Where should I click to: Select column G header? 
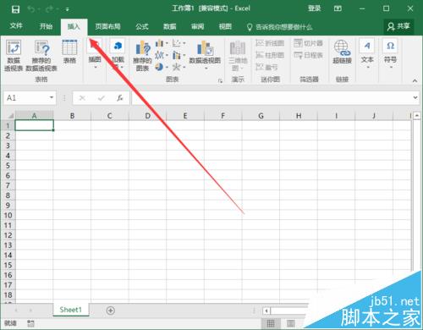coord(261,116)
